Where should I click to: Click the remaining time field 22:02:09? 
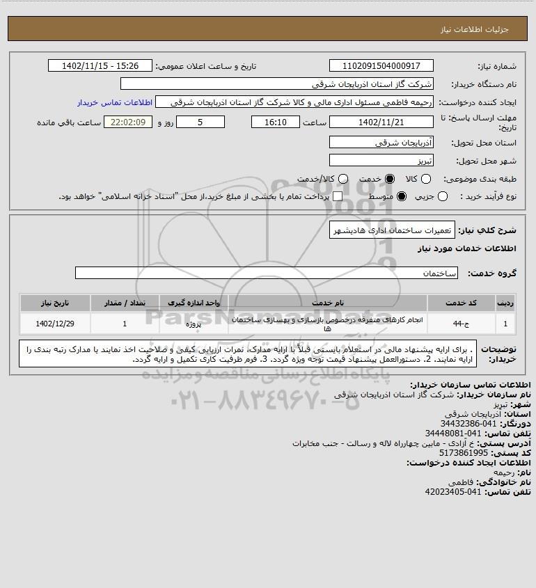point(128,122)
